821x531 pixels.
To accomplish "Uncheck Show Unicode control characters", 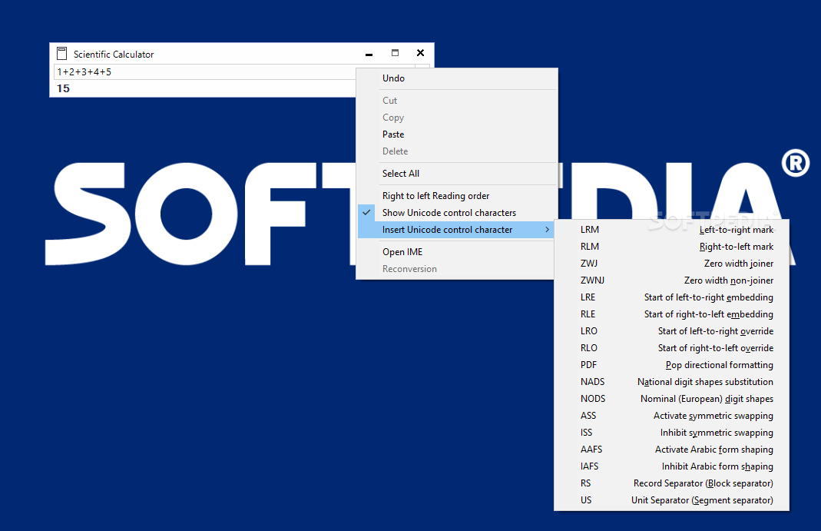I will [456, 213].
